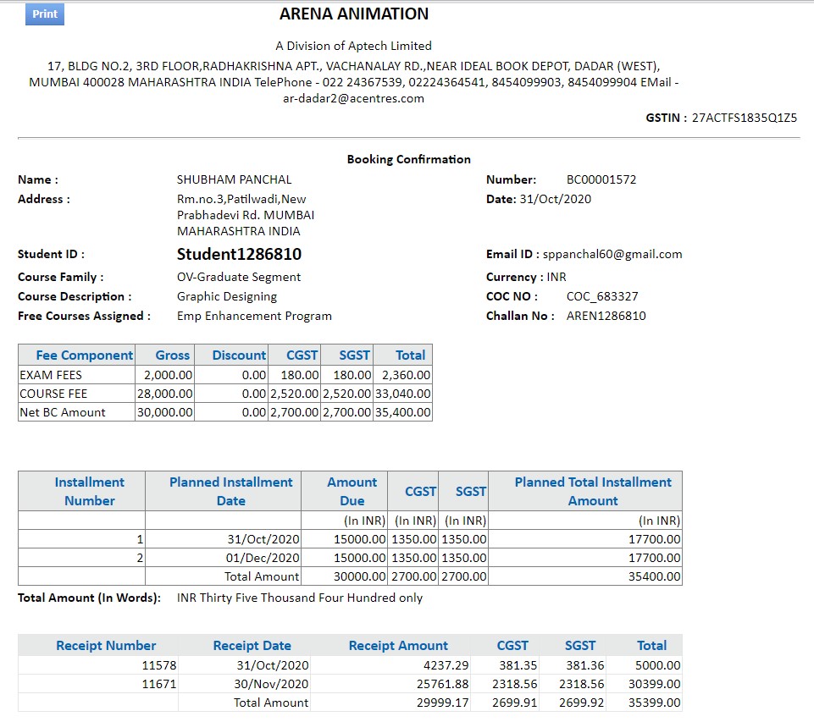The height and width of the screenshot is (722, 814).
Task: Select the EXAM FEES row label
Action: pyautogui.click(x=51, y=375)
